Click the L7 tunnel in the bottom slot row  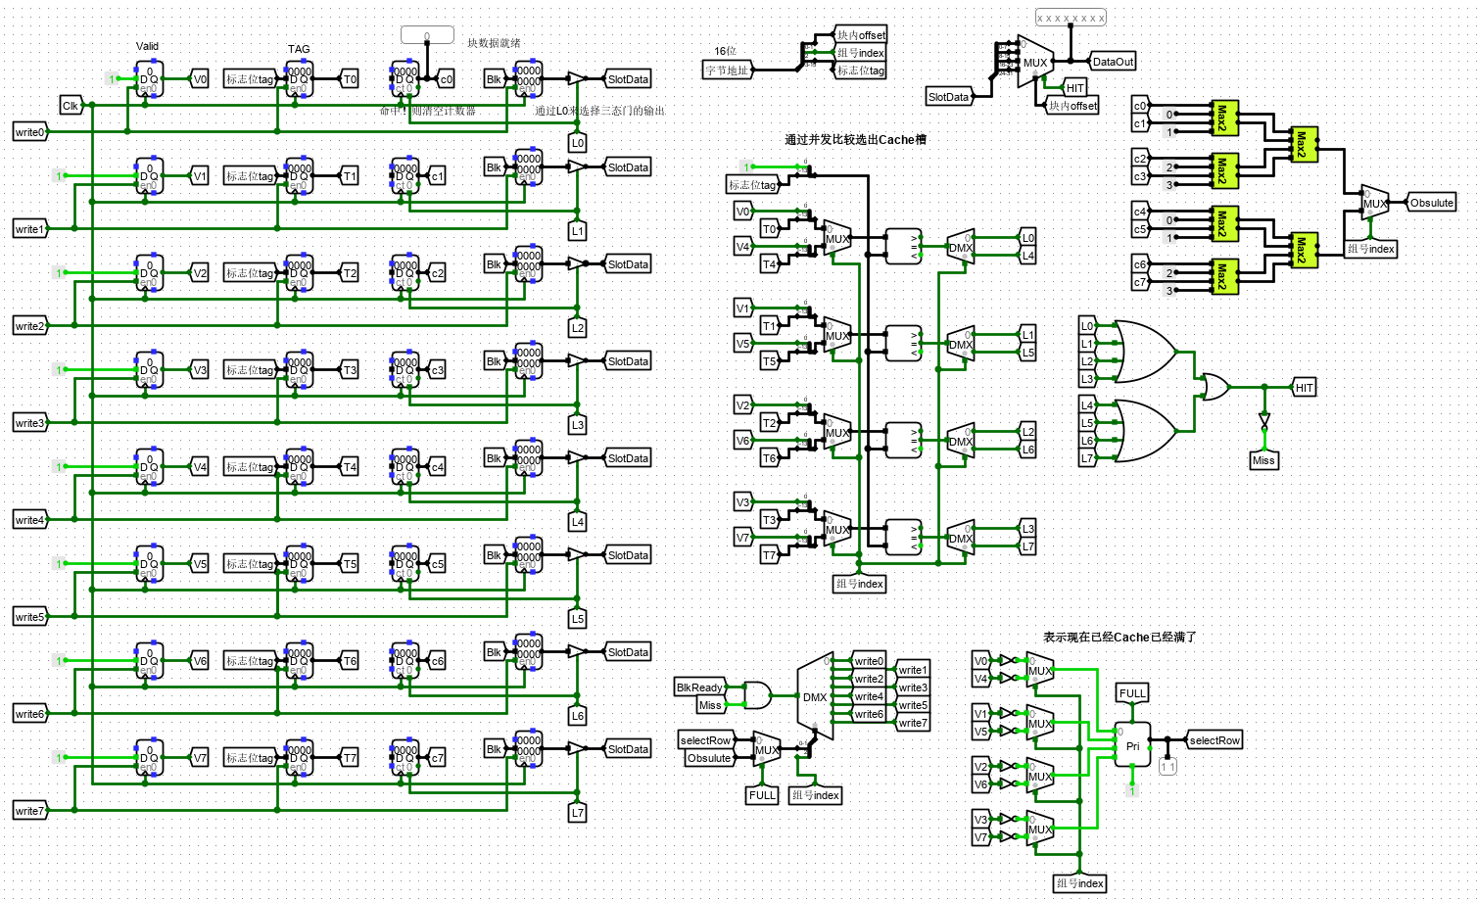[577, 812]
